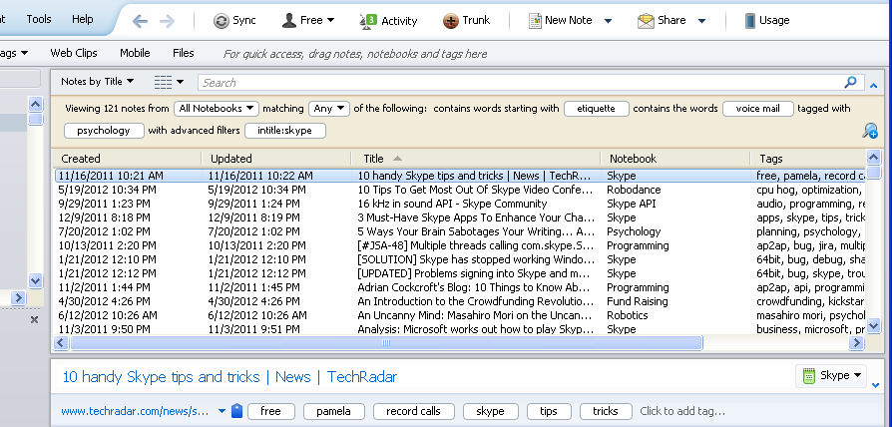Expand the note info chevron below notebook selector
Viewport: 892px width, 427px height.
(875, 385)
